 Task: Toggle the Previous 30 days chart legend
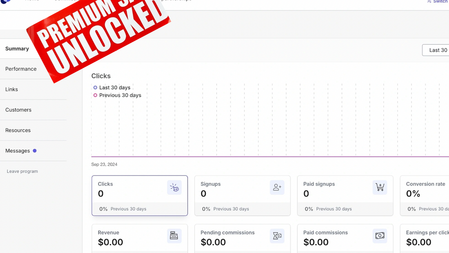pos(117,95)
